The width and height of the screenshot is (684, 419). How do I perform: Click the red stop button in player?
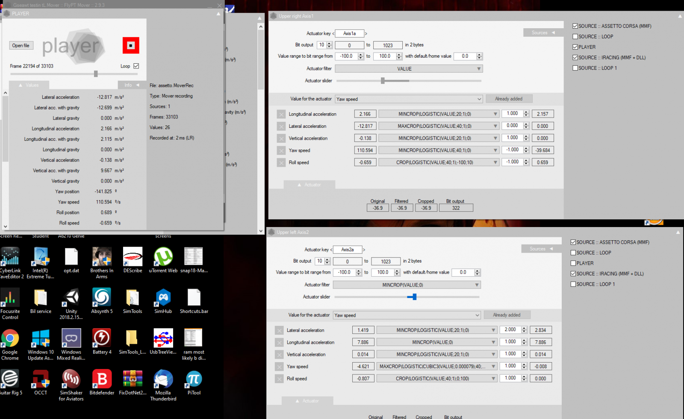pyautogui.click(x=131, y=45)
